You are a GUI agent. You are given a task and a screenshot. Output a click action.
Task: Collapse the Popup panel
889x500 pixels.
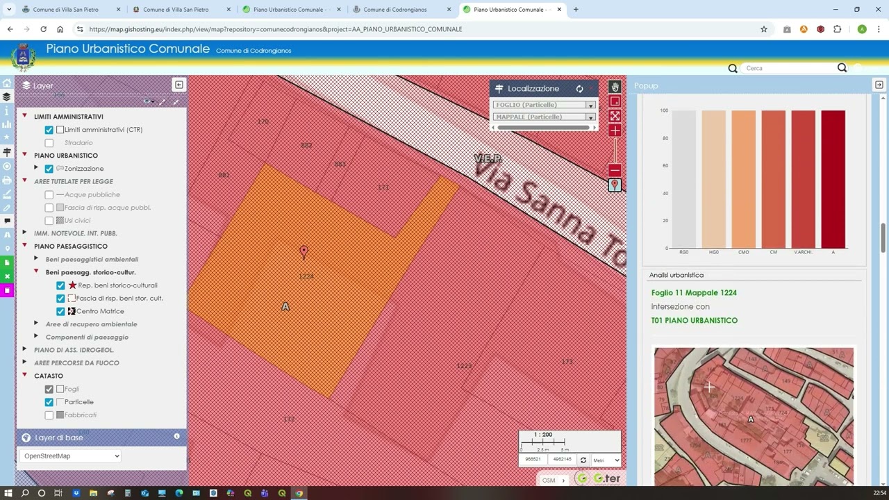coord(879,85)
